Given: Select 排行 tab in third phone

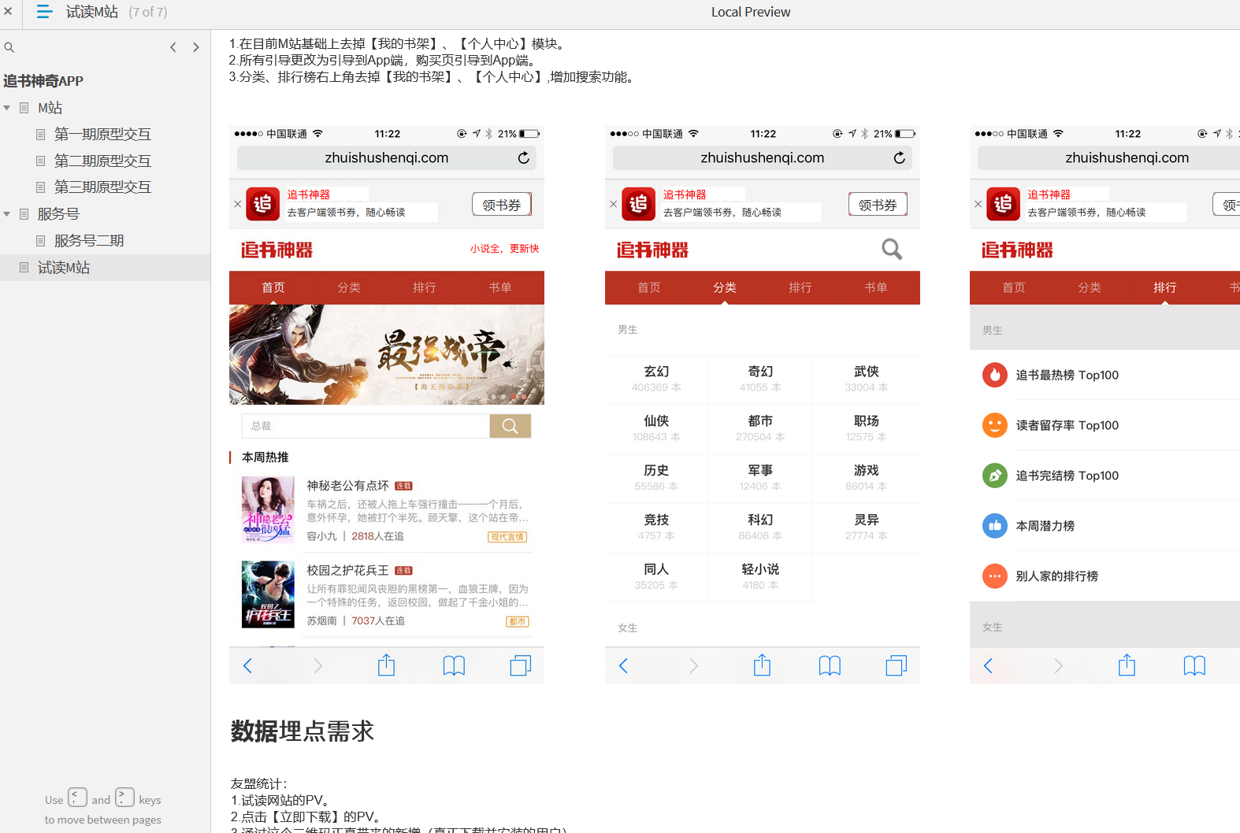Looking at the screenshot, I should pos(1165,287).
